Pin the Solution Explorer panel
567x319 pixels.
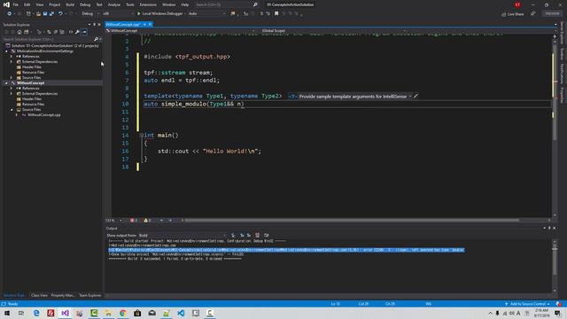(95, 25)
